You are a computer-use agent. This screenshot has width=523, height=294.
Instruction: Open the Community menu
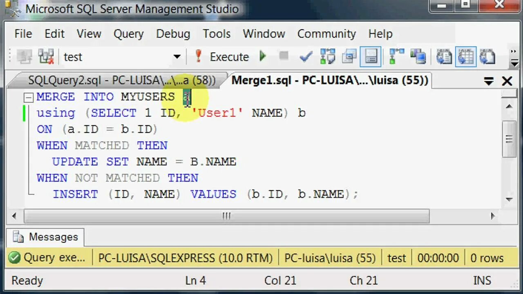coord(326,34)
